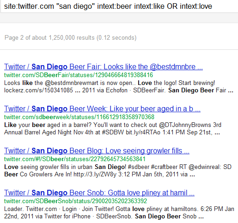Open the San Diego Beer Fair result title
The image size is (238, 223).
coord(104,67)
